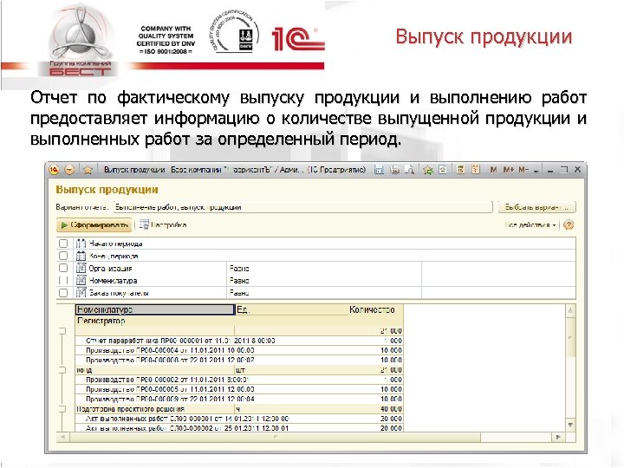Open the Все действия dropdown
The width and height of the screenshot is (624, 468).
pos(530,225)
